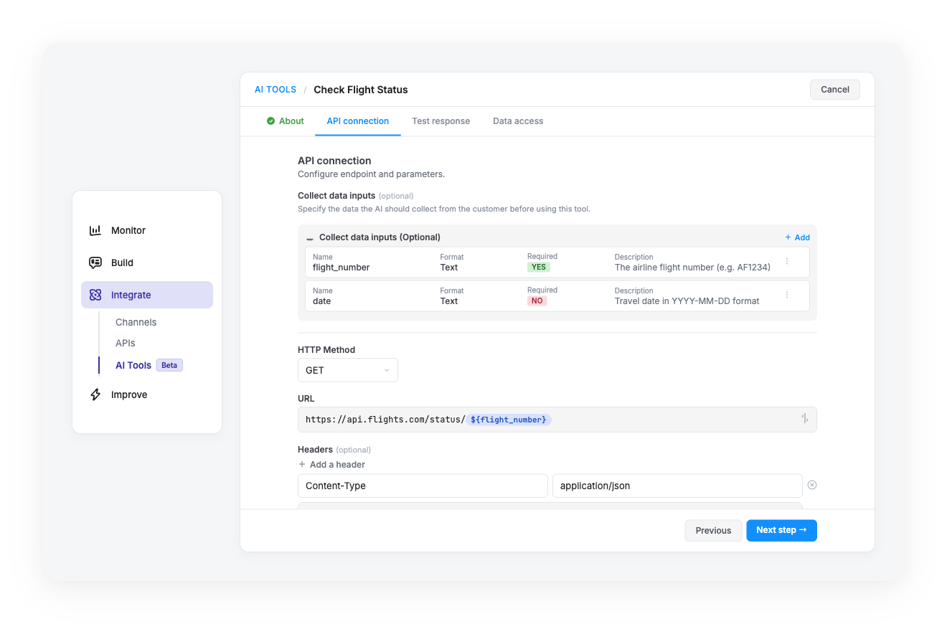This screenshot has height=624, width=947.
Task: Select the Monitor icon in the sidebar
Action: coord(95,230)
